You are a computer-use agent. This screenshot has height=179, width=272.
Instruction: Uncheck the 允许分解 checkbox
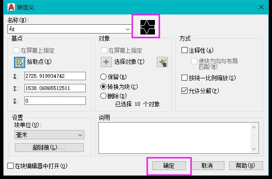pyautogui.click(x=184, y=91)
